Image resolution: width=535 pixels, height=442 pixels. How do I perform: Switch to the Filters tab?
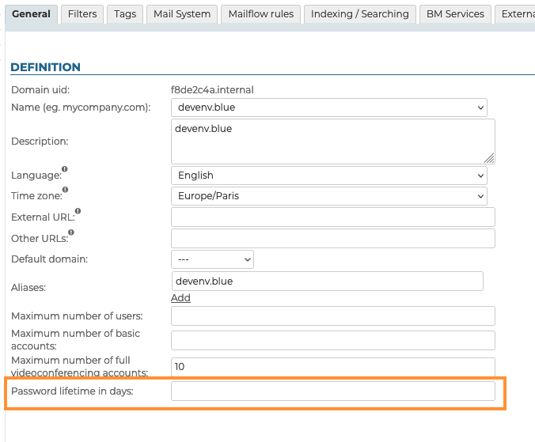click(82, 14)
